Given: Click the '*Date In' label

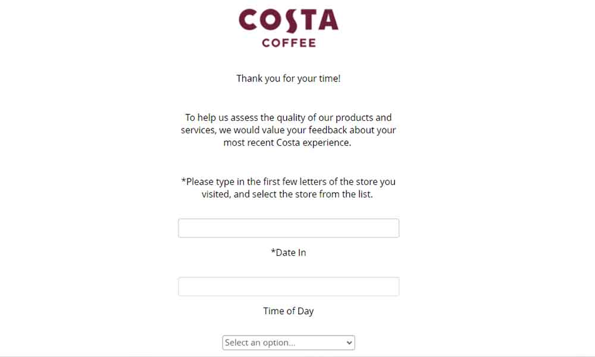Looking at the screenshot, I should tap(289, 253).
